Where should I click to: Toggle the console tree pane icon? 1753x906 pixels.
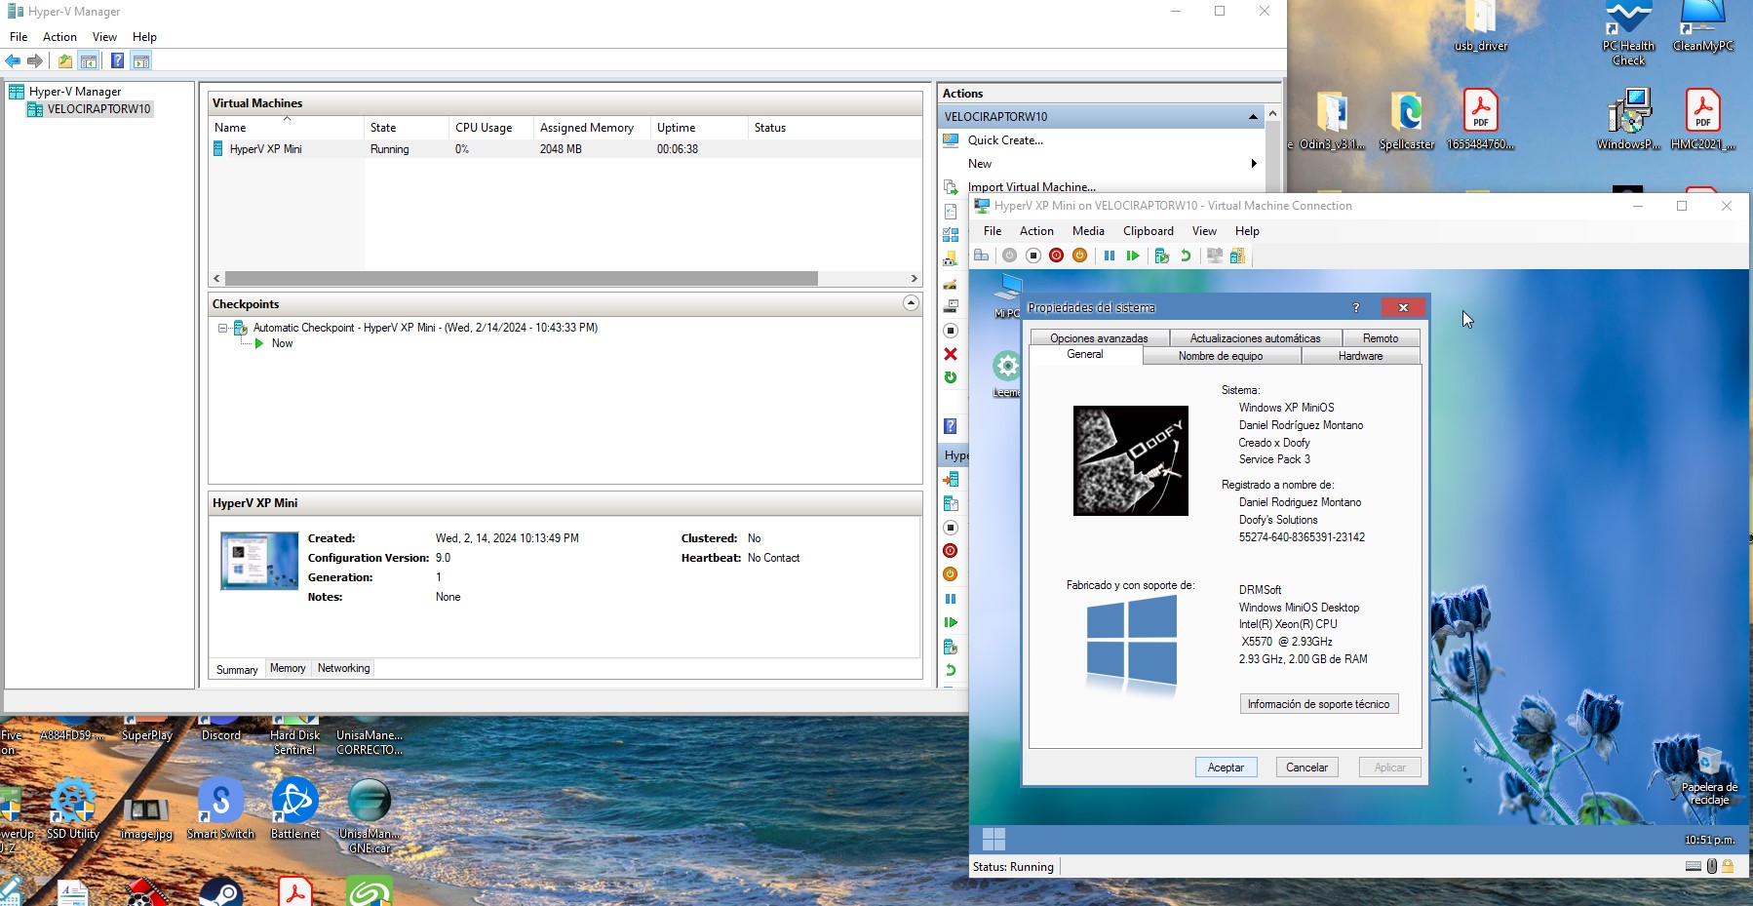[x=89, y=60]
